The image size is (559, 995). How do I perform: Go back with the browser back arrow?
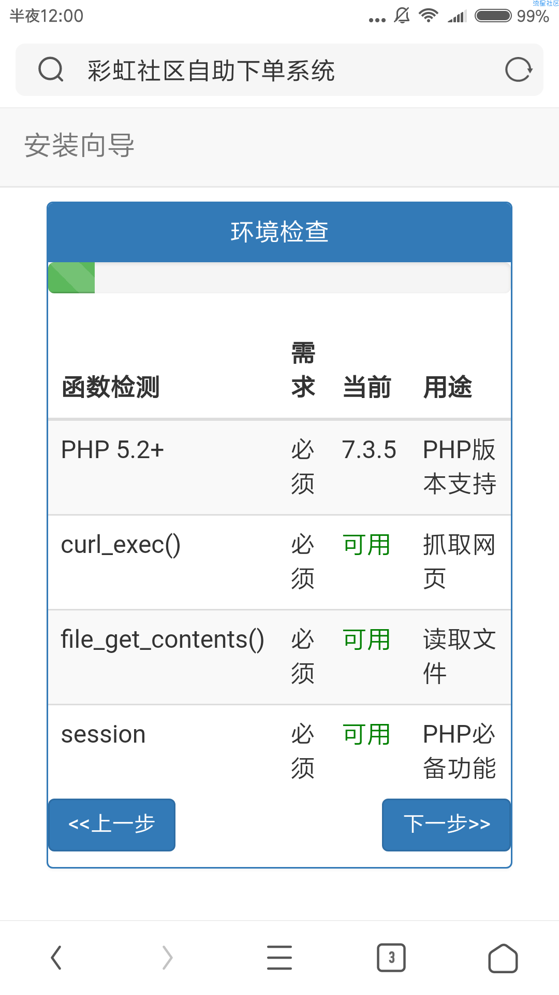coord(56,957)
